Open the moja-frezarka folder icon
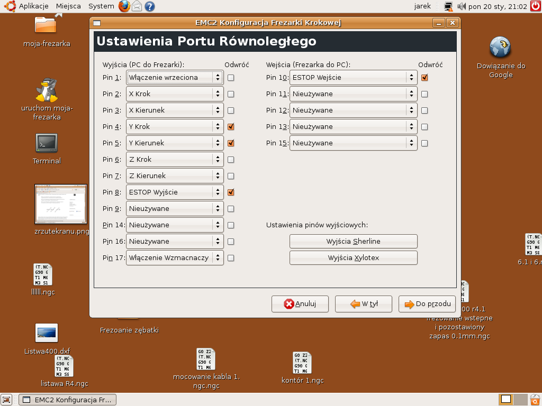The height and width of the screenshot is (406, 542). point(46,24)
